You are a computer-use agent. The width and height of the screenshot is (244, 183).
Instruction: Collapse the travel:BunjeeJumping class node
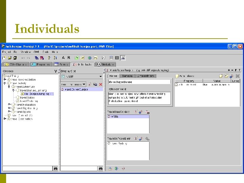point(13,90)
